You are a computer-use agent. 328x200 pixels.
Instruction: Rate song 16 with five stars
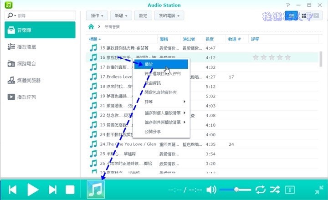coord(287,57)
